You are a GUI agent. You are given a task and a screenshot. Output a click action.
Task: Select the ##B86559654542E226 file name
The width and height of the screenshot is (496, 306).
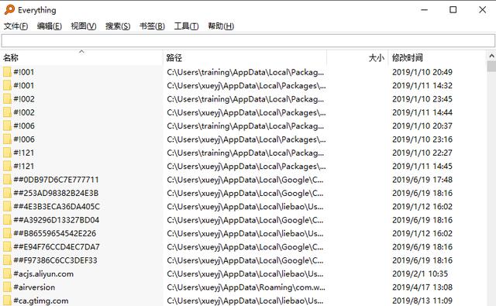coord(55,233)
